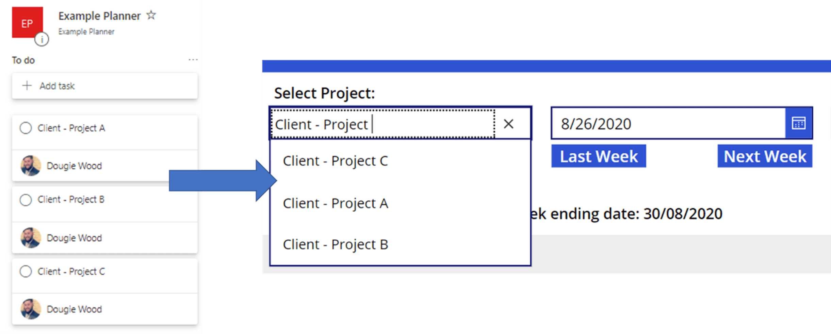The height and width of the screenshot is (334, 831).
Task: Click the Last Week button
Action: 599,156
